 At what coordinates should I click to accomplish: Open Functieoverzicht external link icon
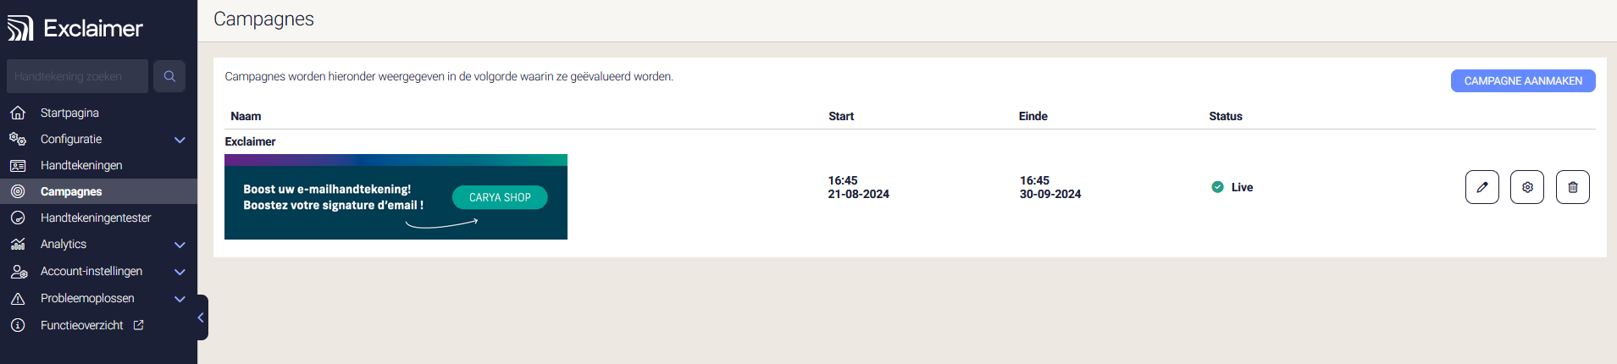(139, 325)
